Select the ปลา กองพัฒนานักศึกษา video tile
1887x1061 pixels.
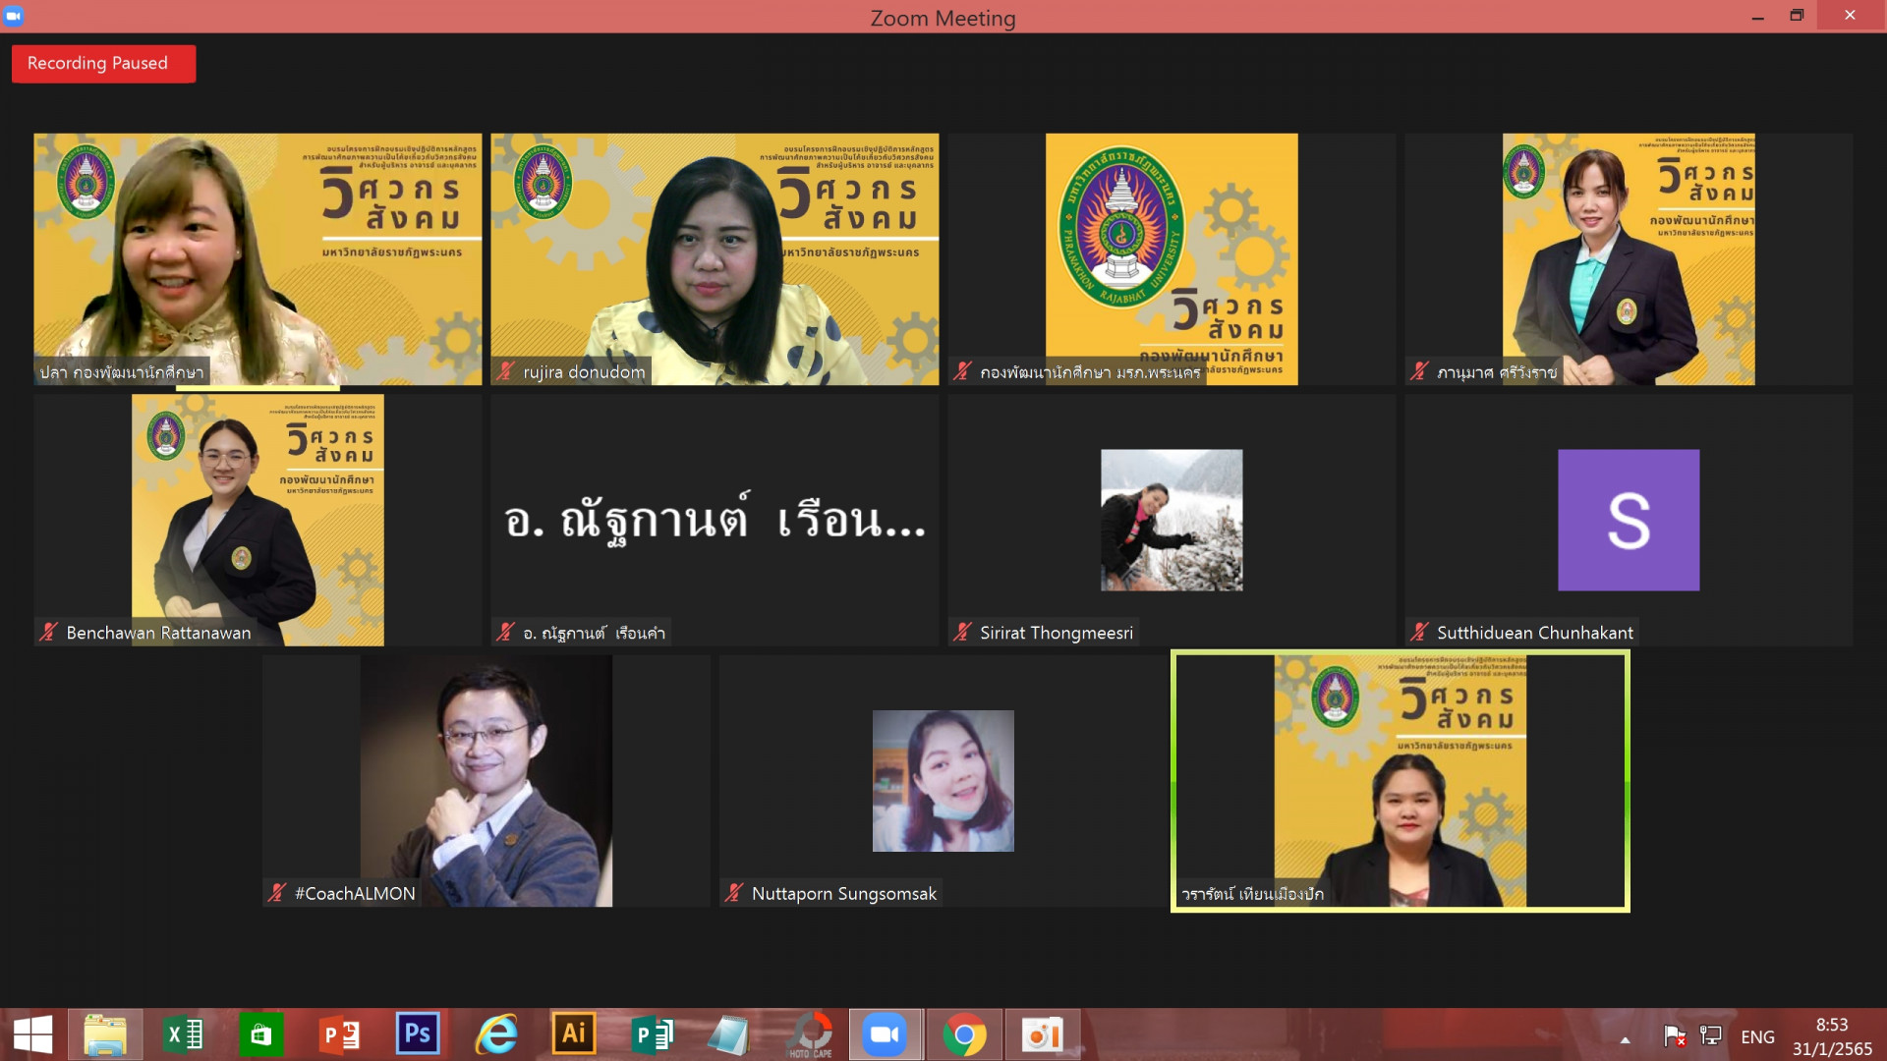pyautogui.click(x=257, y=259)
